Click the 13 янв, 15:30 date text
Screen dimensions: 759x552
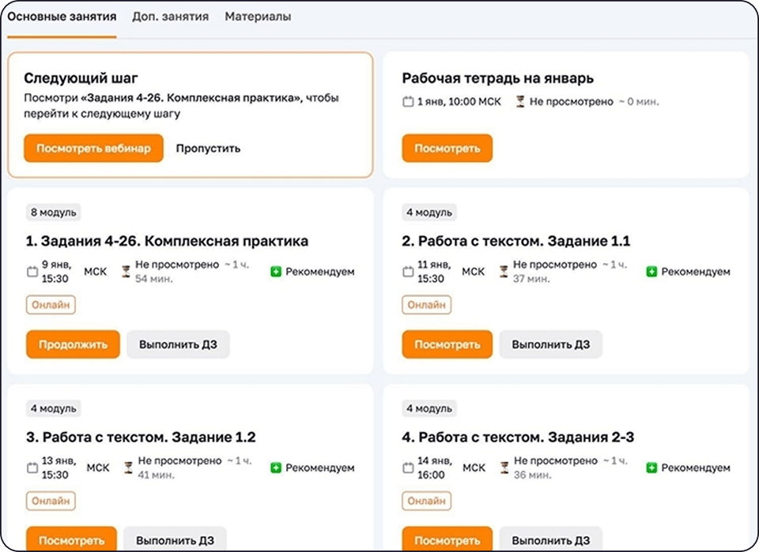point(59,468)
